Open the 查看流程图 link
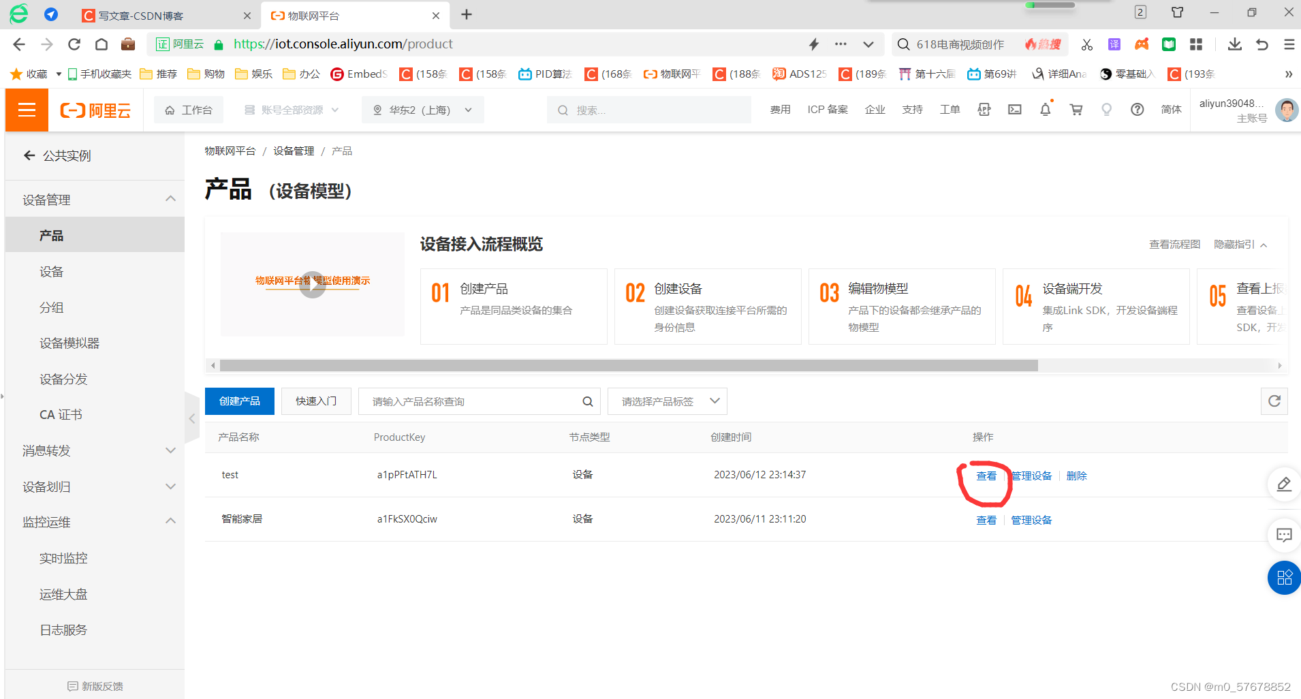 point(1174,245)
